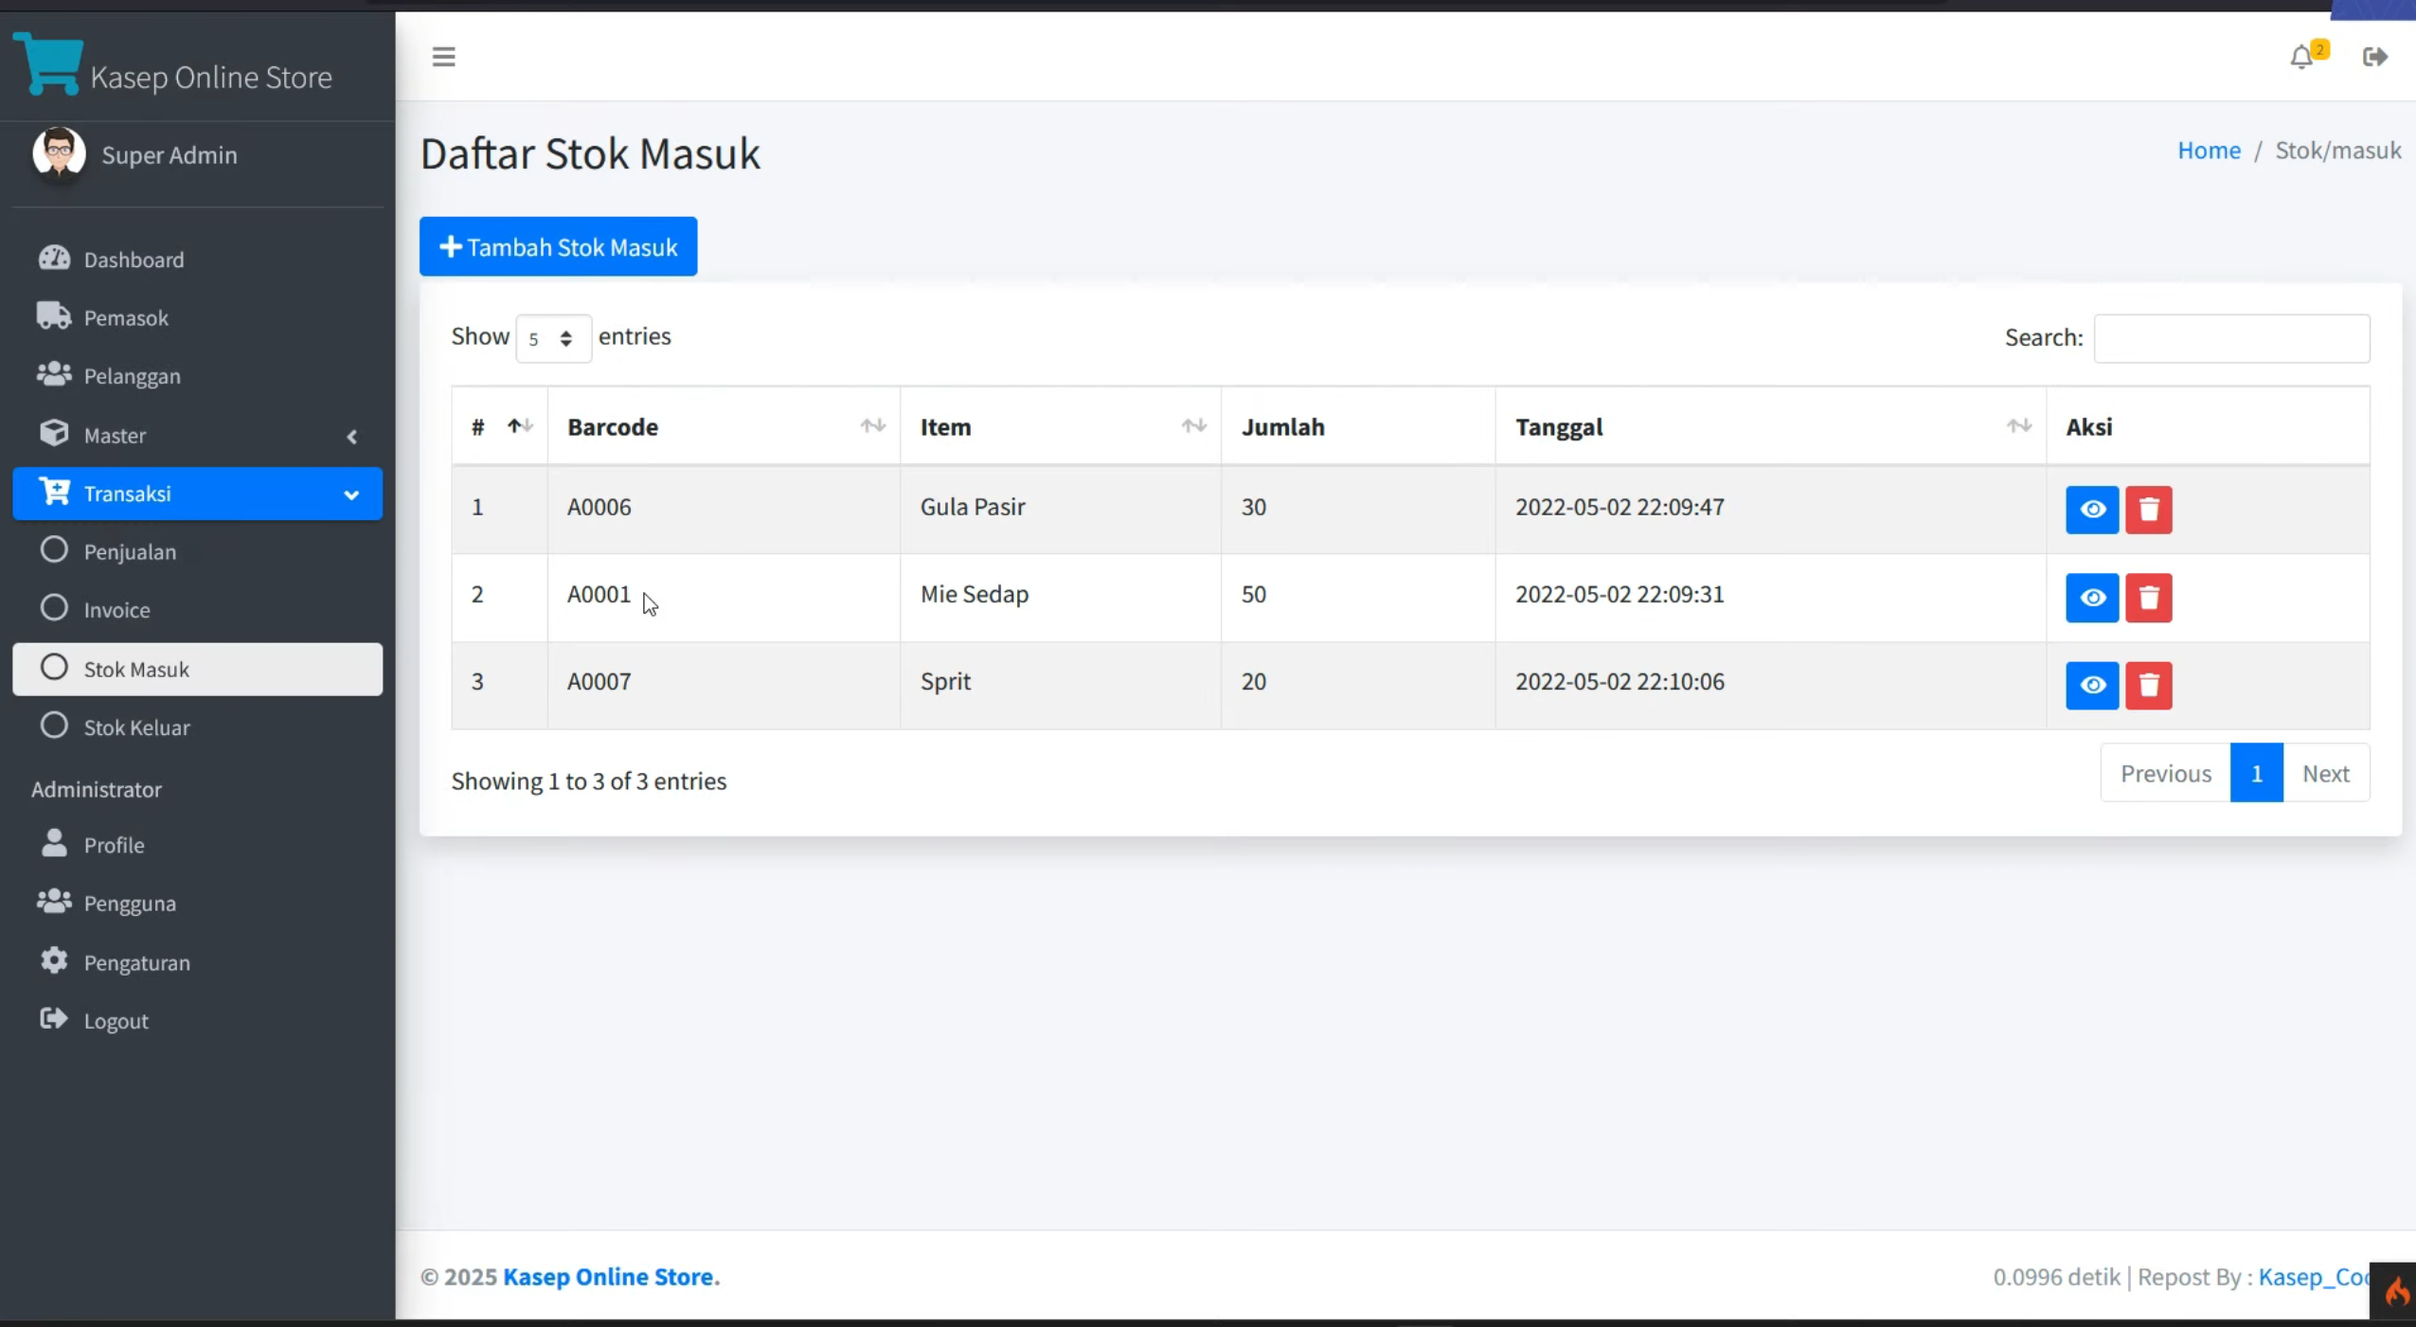Open the Show entries dropdown
The width and height of the screenshot is (2416, 1327).
pyautogui.click(x=553, y=338)
